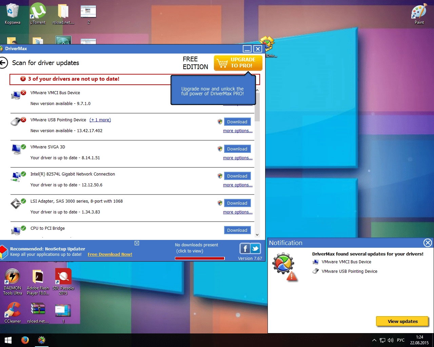
Task: Click the driver list scroll down arrow
Action: pyautogui.click(x=257, y=234)
